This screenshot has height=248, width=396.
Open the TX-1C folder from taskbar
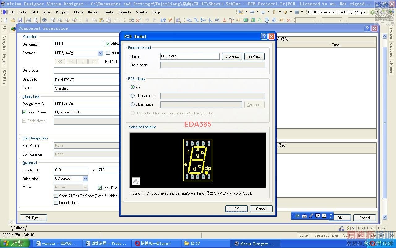(206, 243)
